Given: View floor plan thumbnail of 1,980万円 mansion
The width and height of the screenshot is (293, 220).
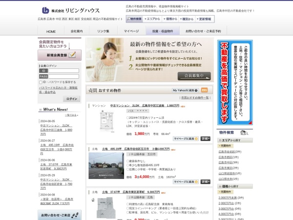Looking at the screenshot, I should (x=106, y=122).
